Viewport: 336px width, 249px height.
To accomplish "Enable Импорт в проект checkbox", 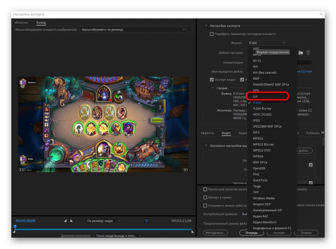I will tap(205, 198).
